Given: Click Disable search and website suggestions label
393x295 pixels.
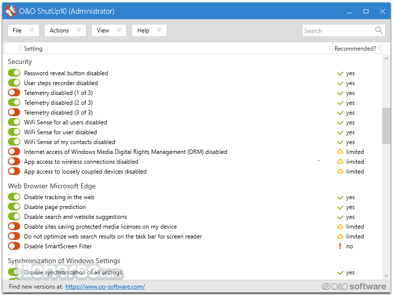Looking at the screenshot, I should (x=76, y=217).
